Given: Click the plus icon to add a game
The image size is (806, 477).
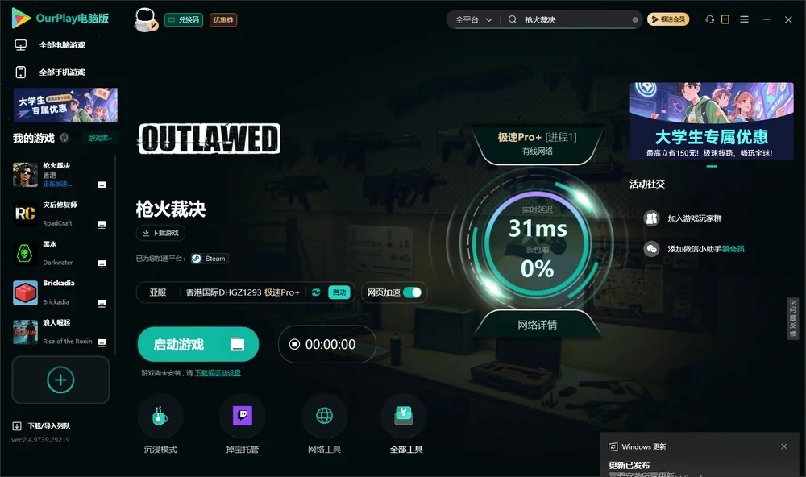Looking at the screenshot, I should click(x=60, y=380).
